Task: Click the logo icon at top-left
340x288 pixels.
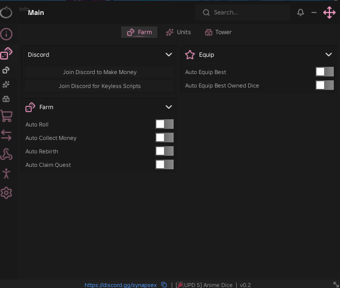Action: (x=6, y=13)
